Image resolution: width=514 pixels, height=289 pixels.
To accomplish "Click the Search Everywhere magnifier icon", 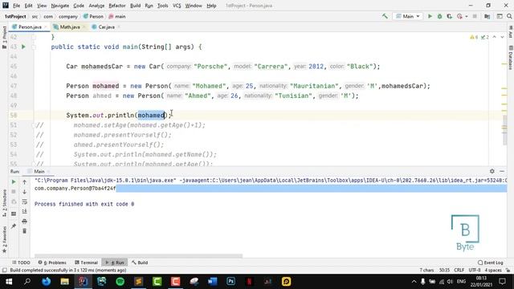I will point(509,16).
